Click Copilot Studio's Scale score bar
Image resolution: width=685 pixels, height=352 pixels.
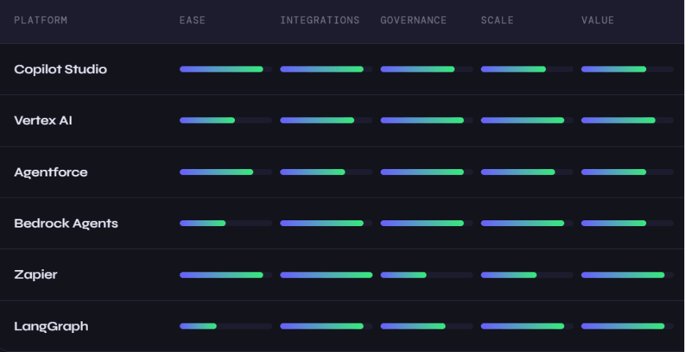click(528, 69)
